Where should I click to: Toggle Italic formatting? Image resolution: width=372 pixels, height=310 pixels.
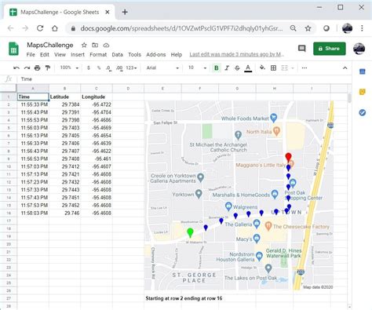(x=227, y=68)
